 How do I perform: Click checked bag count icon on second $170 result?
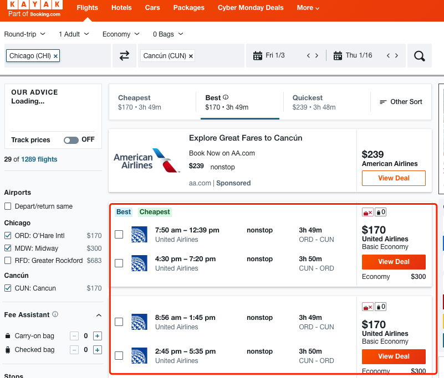pos(381,307)
